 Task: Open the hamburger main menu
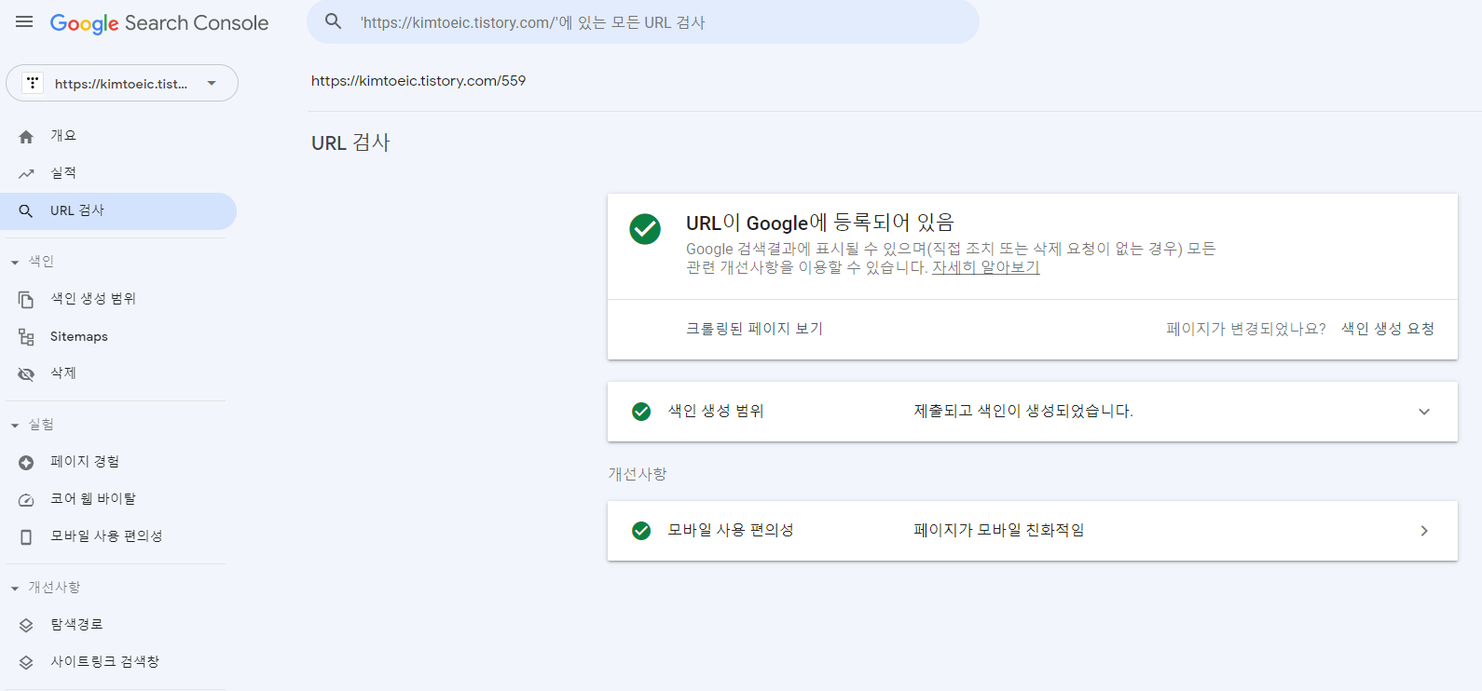(24, 21)
